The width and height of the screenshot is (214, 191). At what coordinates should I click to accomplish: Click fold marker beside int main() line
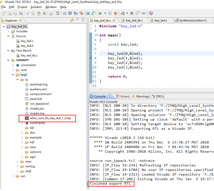pyautogui.click(x=97, y=35)
